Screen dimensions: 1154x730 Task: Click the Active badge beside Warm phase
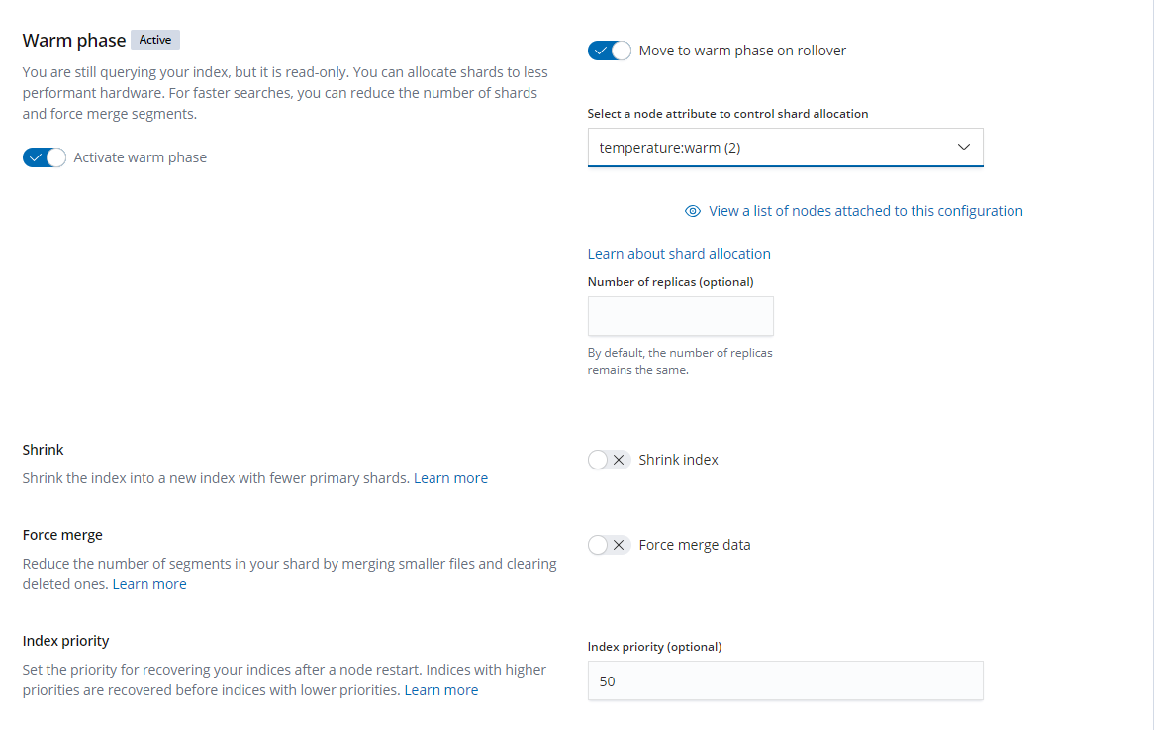coord(155,40)
